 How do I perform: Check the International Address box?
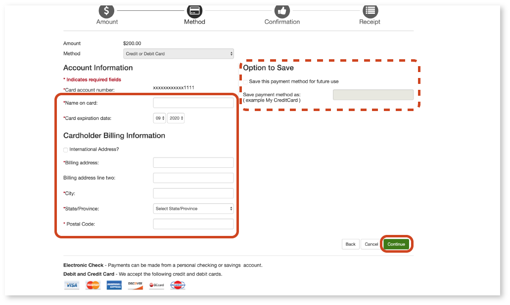(x=66, y=150)
